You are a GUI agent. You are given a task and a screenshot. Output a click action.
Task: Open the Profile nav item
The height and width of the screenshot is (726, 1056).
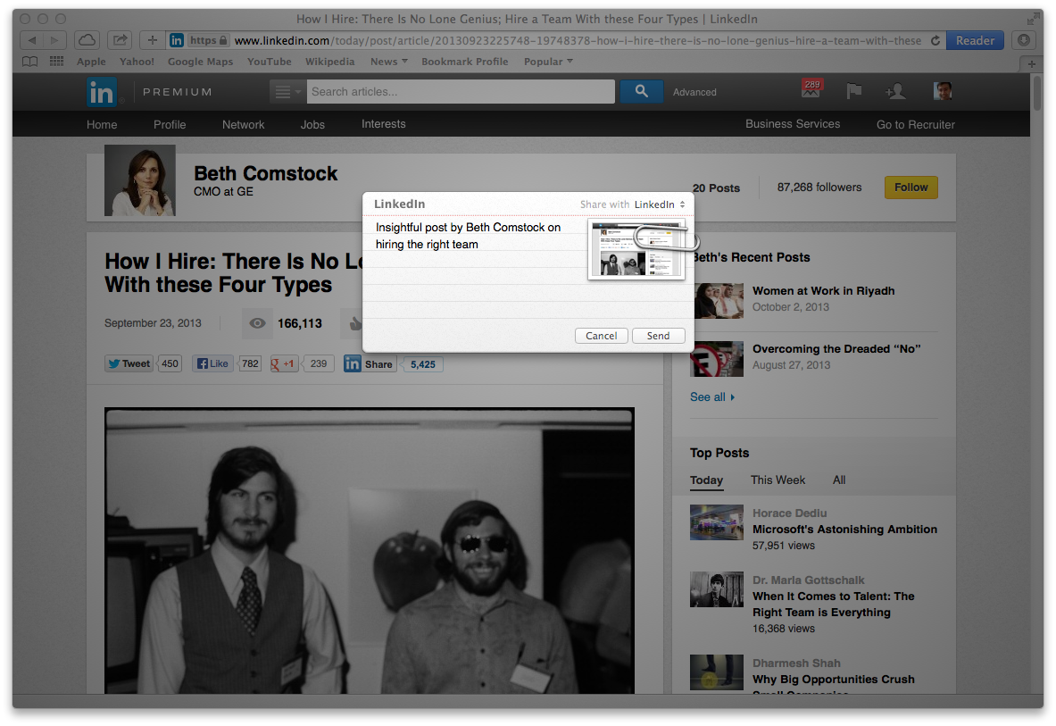click(x=170, y=125)
